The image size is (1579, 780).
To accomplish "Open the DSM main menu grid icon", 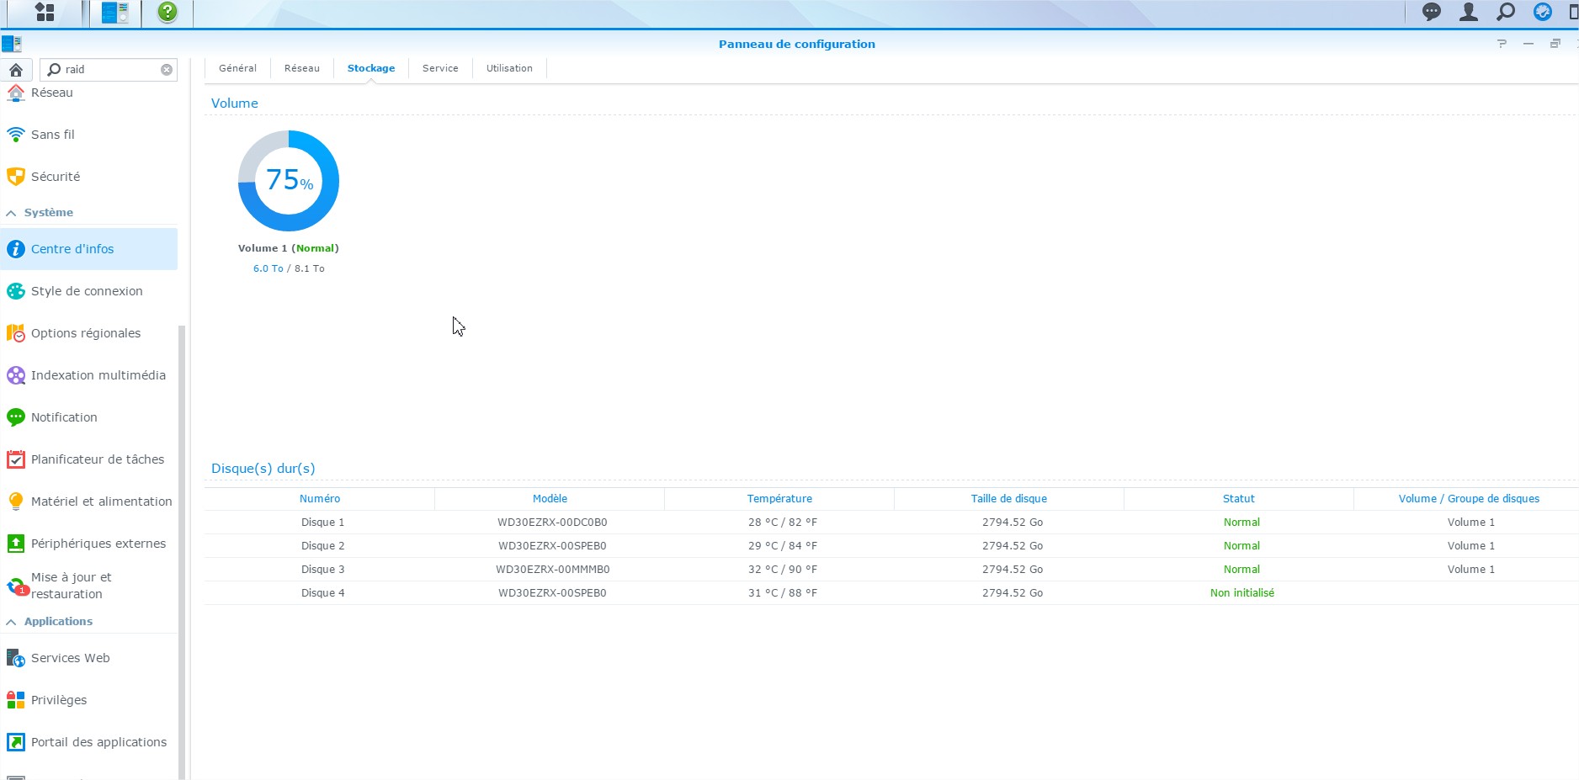I will [45, 12].
